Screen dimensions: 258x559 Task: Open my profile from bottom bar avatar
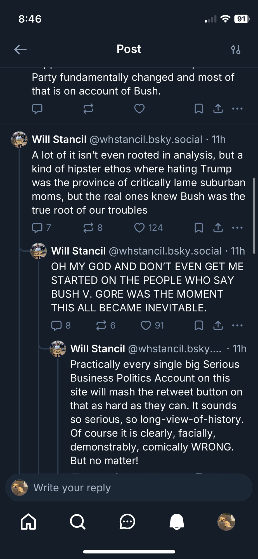[x=226, y=522]
